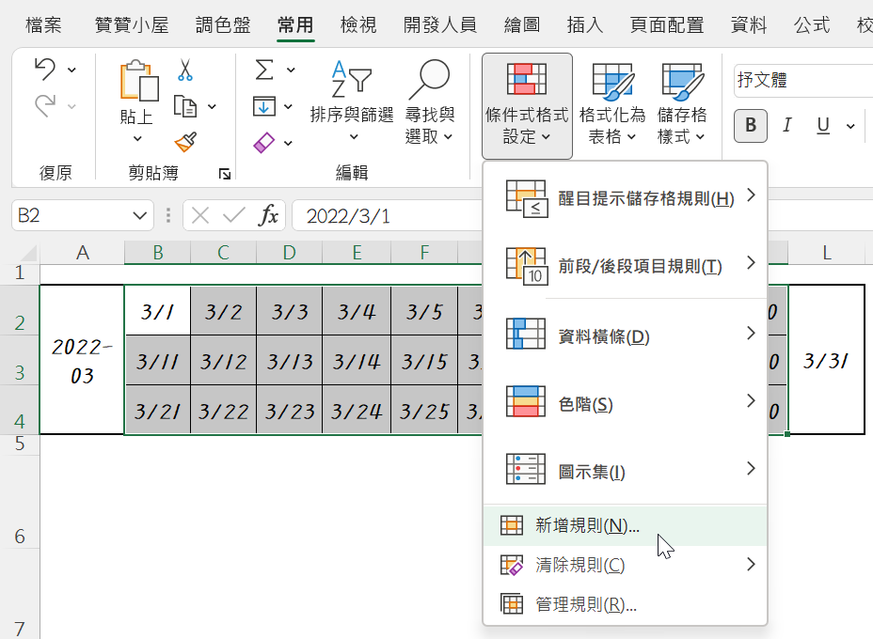Click the Cut scissors icon
The image size is (873, 639).
click(x=184, y=70)
